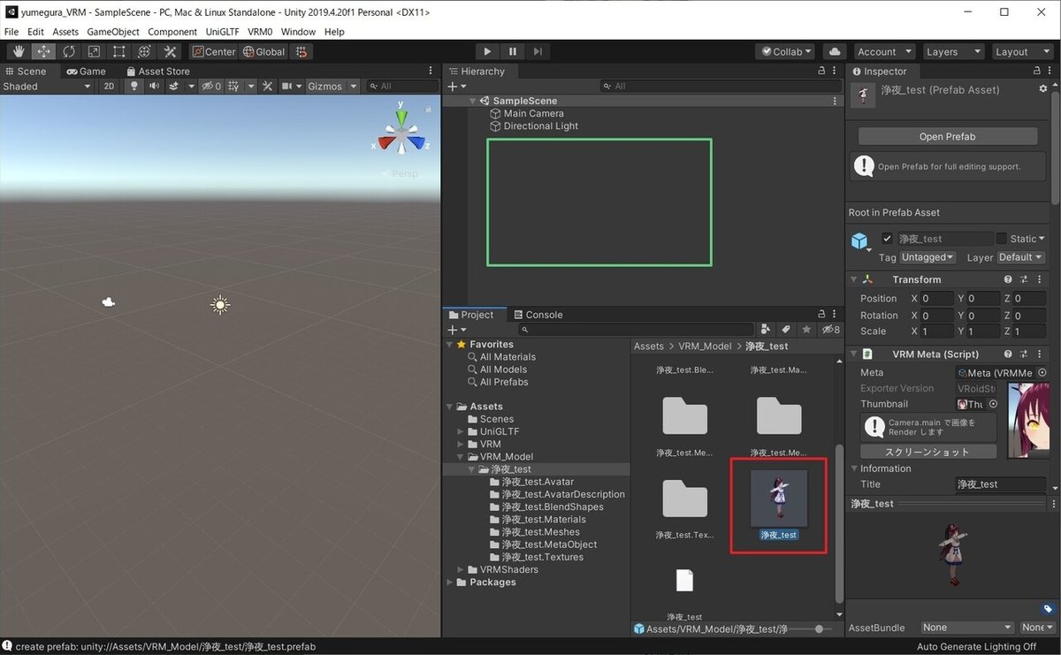
Task: Open Hierarchy create plus button
Action: click(456, 86)
